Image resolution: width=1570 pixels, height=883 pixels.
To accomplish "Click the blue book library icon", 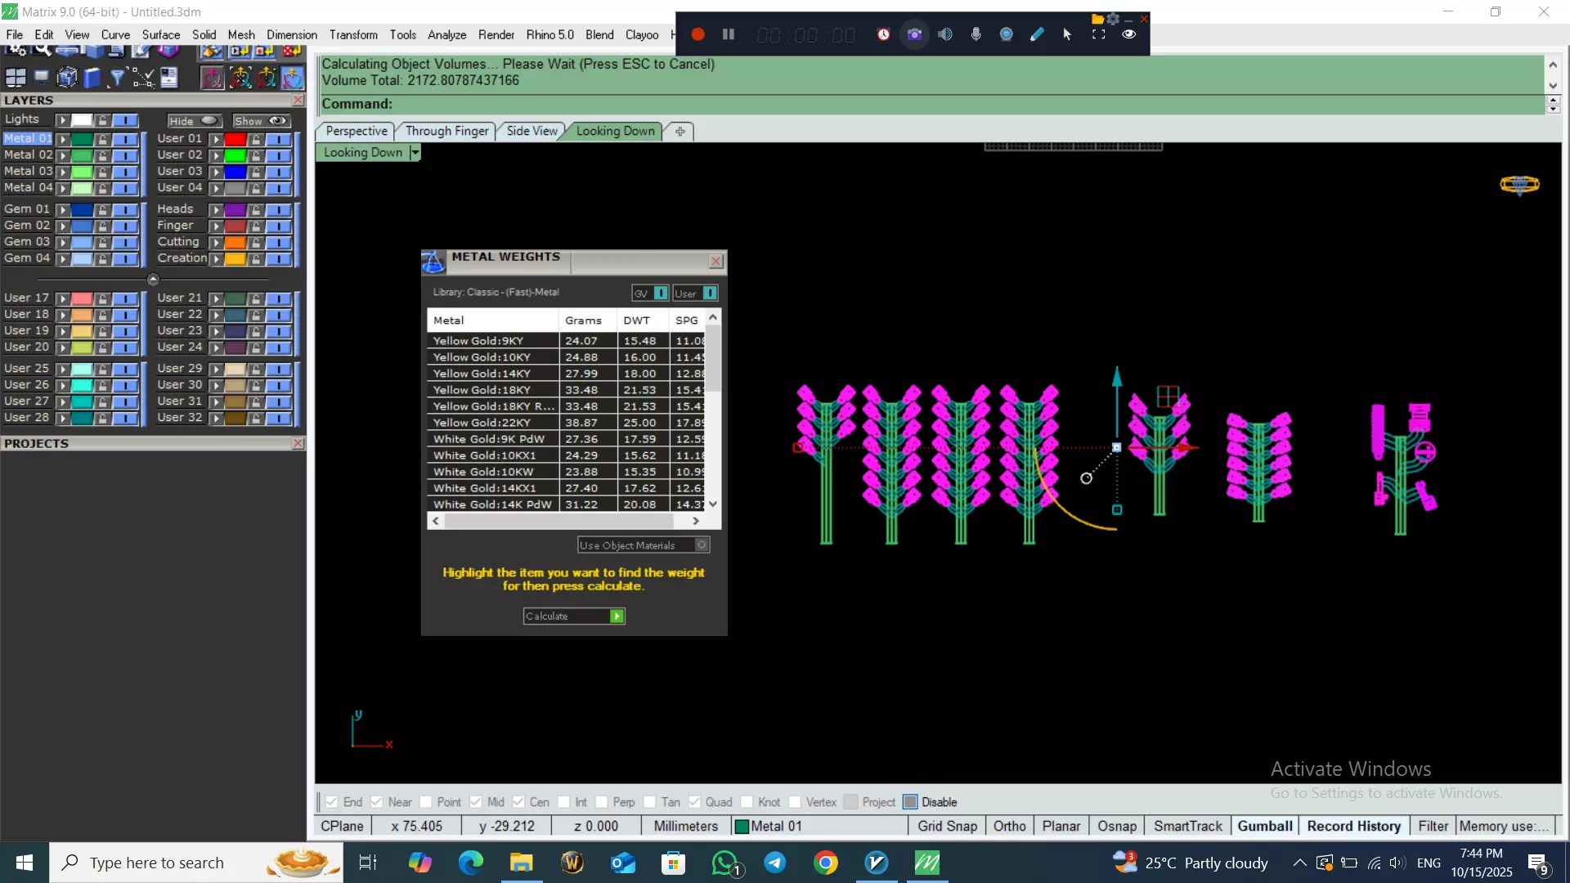I will pyautogui.click(x=92, y=78).
